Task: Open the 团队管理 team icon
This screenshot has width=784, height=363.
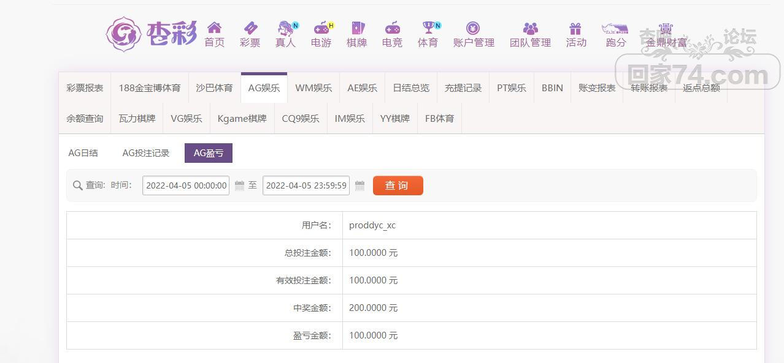Action: (x=531, y=28)
